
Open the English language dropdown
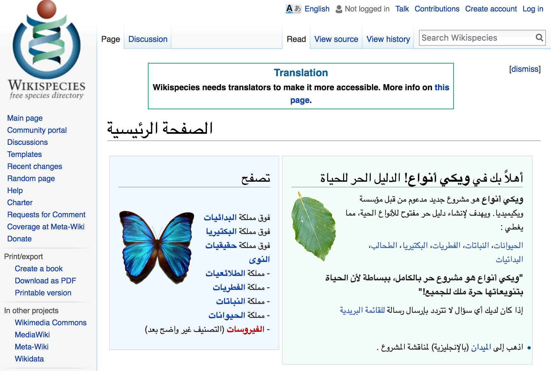(317, 9)
